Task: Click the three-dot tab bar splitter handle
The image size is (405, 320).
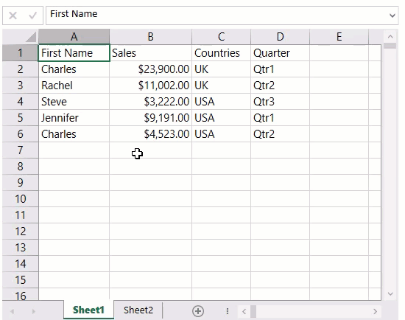Action: tap(228, 311)
